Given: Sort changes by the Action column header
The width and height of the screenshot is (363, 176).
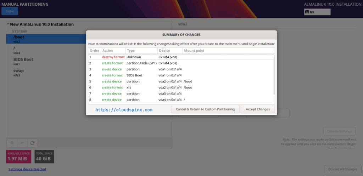Looking at the screenshot, I should click(113, 51).
